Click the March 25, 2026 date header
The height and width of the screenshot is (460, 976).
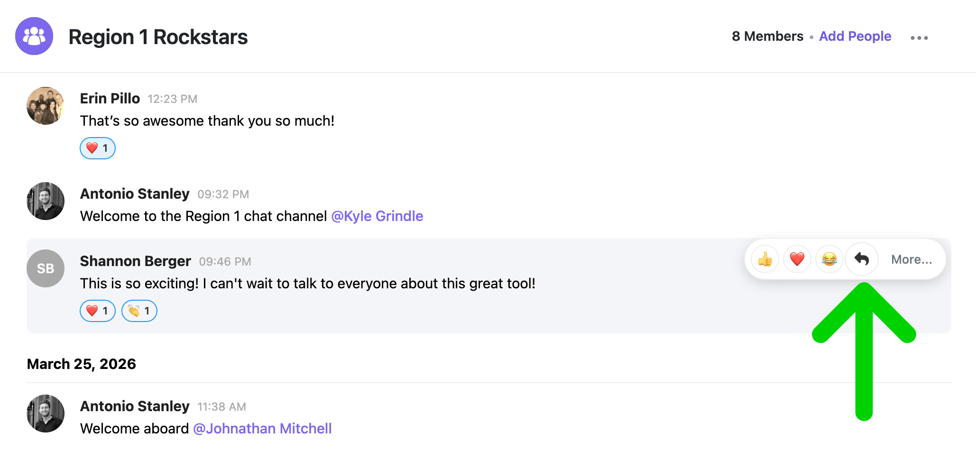[82, 364]
